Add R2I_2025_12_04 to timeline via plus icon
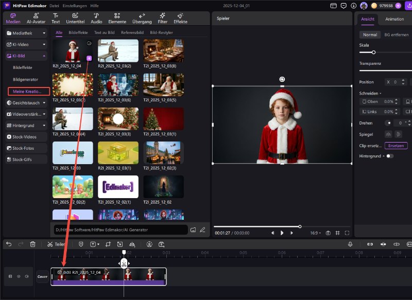This screenshot has width=412, height=300. click(x=89, y=59)
